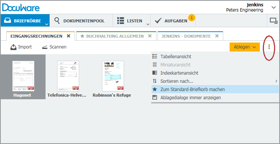
Task: Click the star icon beside Zum Standard-Briefkorb
Action: click(155, 89)
